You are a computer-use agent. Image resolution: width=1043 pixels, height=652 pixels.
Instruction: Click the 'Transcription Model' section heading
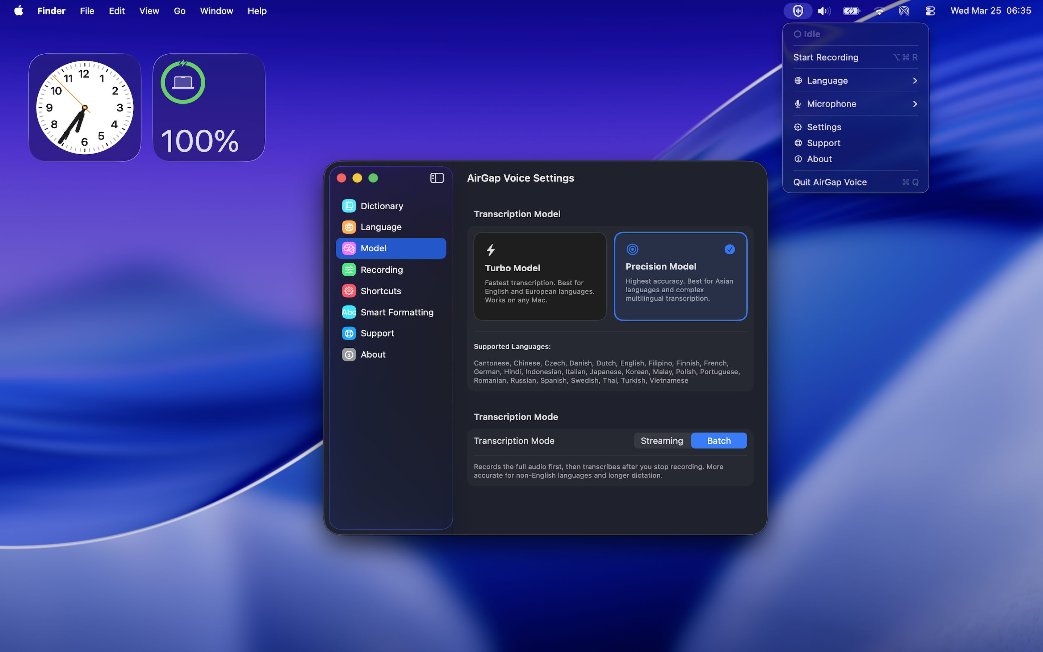point(517,214)
